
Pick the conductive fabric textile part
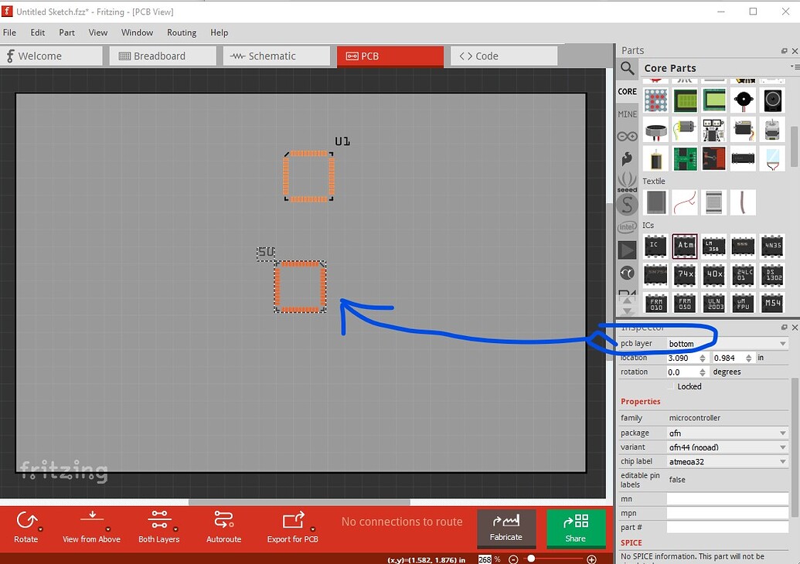point(655,202)
